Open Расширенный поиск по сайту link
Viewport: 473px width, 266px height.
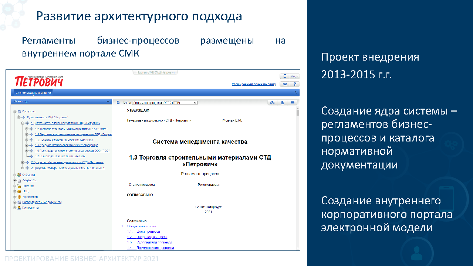tap(254, 84)
